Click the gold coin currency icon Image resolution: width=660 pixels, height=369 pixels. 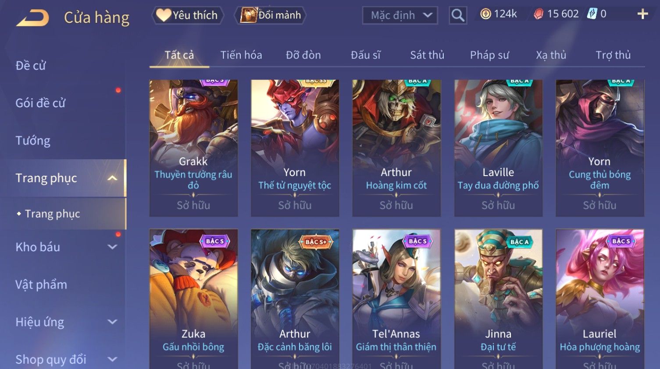coord(485,14)
